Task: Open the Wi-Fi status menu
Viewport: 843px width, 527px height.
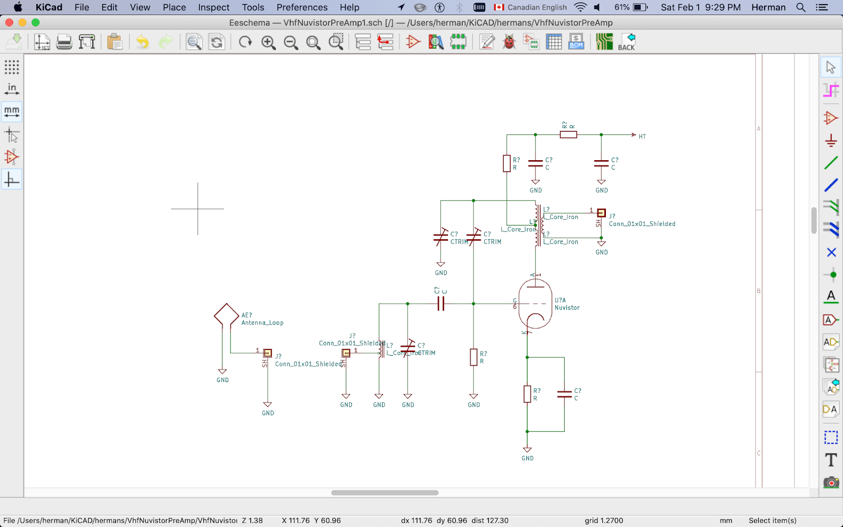Action: point(580,7)
